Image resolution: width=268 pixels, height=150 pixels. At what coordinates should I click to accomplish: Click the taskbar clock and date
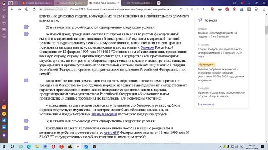tap(252, 147)
